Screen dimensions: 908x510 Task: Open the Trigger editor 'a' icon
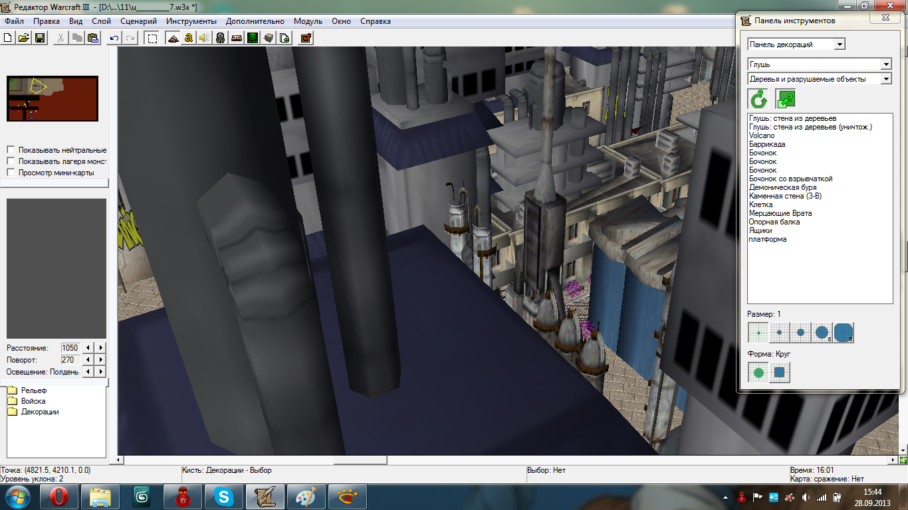pyautogui.click(x=189, y=38)
